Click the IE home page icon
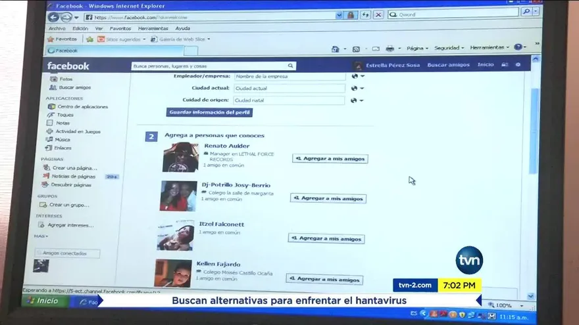The width and height of the screenshot is (579, 325). pyautogui.click(x=335, y=49)
